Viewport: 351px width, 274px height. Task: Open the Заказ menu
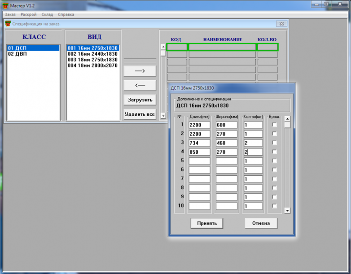[x=10, y=14]
